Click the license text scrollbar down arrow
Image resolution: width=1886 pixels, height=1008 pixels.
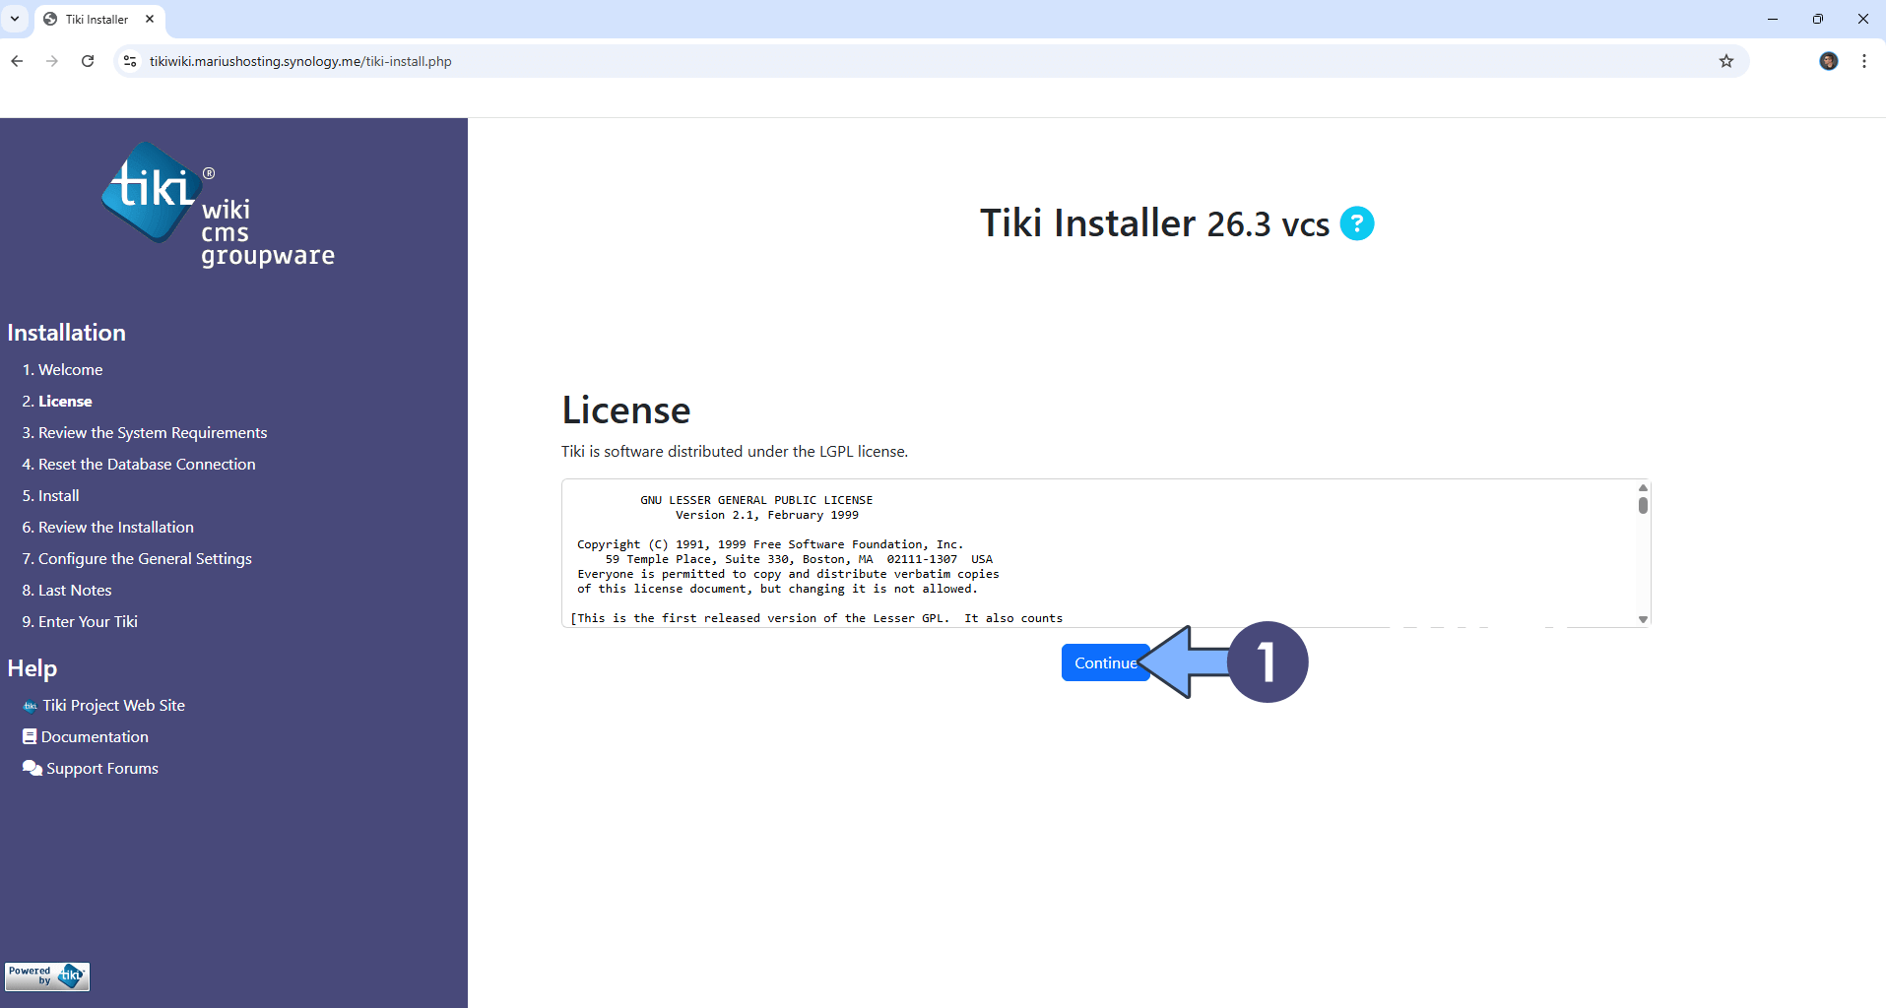click(x=1643, y=619)
